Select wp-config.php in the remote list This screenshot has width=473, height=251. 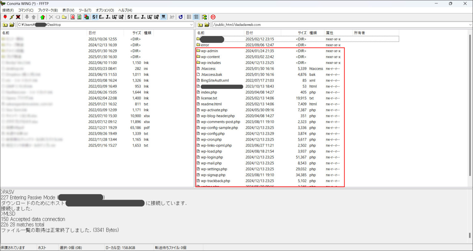pyautogui.click(x=212, y=133)
